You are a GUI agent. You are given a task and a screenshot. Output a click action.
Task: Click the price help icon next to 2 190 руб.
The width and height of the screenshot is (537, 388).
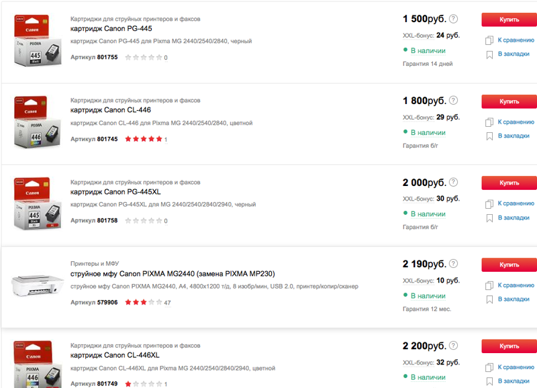(453, 264)
